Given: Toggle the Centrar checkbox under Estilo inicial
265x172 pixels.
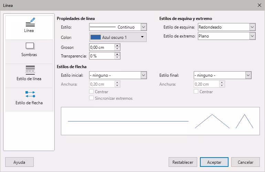Looking at the screenshot, I should (x=91, y=92).
